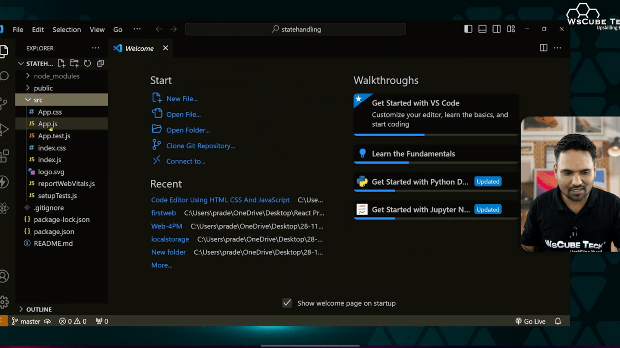This screenshot has width=620, height=348.
Task: Click the New Folder icon in explorer header
Action: pos(74,63)
